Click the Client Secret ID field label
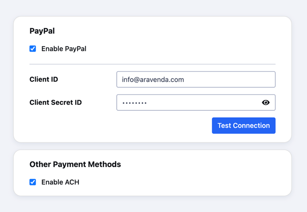Screen dimensions: 307x212 56,103
